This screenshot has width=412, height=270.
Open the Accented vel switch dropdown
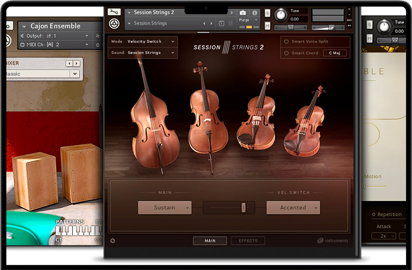[293, 207]
